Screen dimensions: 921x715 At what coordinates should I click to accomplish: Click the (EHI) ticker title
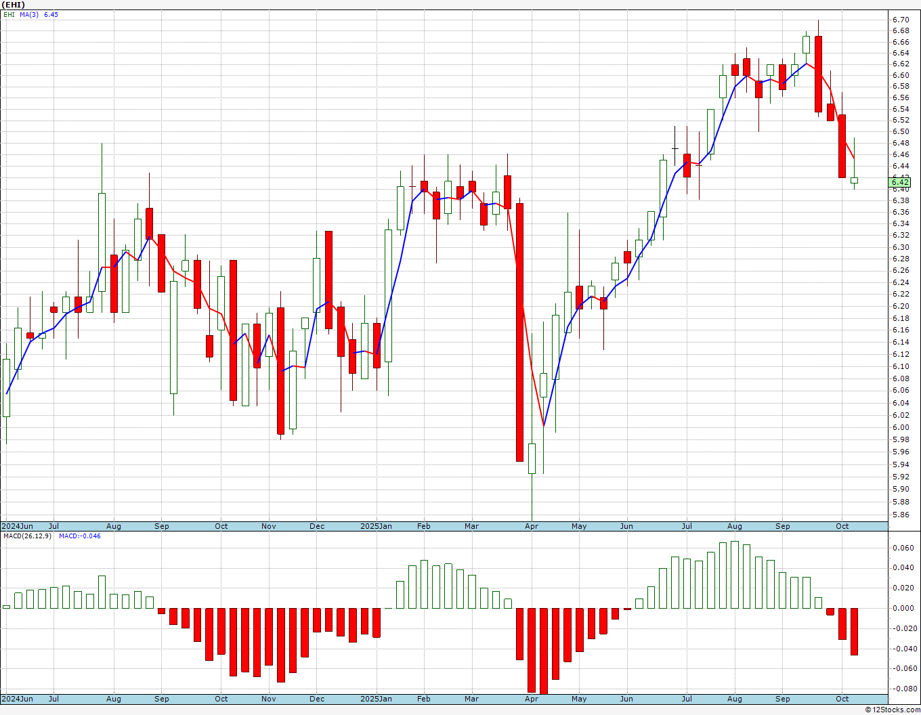pos(13,5)
